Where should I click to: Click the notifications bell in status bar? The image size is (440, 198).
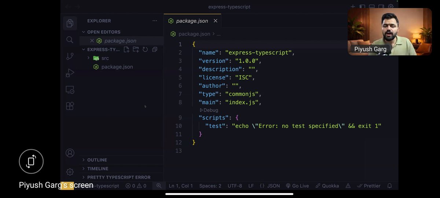[x=390, y=186]
